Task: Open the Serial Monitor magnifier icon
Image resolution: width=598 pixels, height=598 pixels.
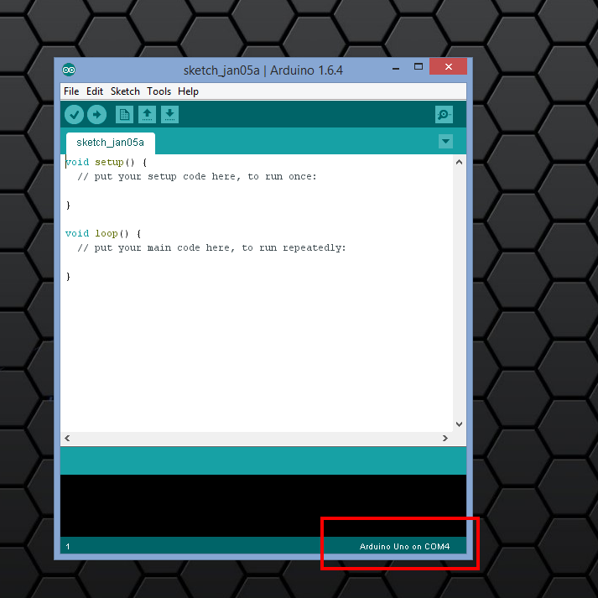Action: [444, 114]
